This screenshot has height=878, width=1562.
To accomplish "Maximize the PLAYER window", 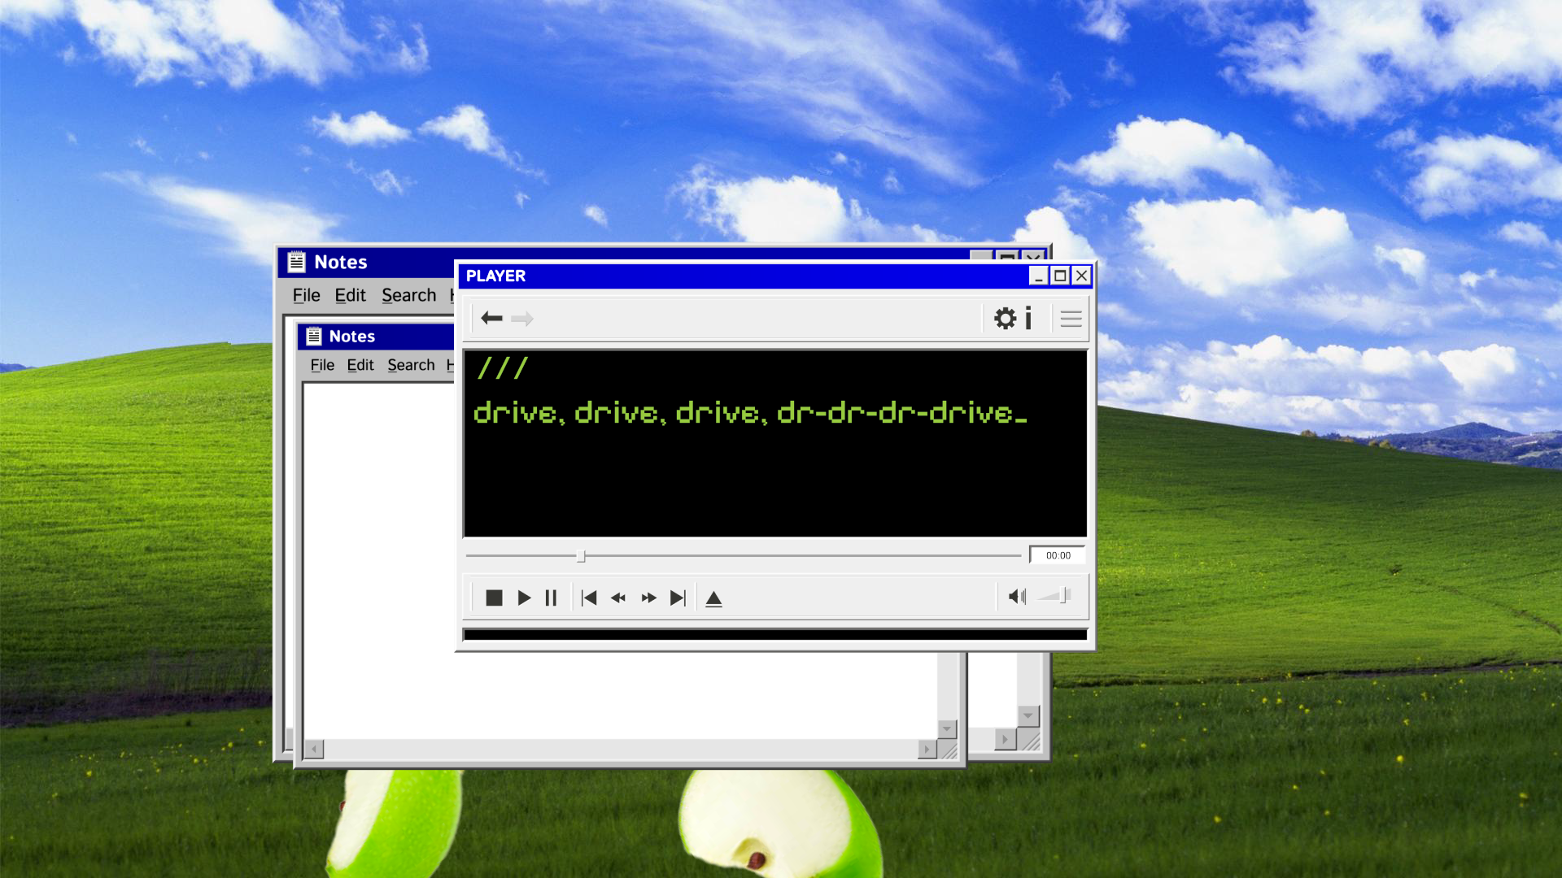I will [1059, 276].
